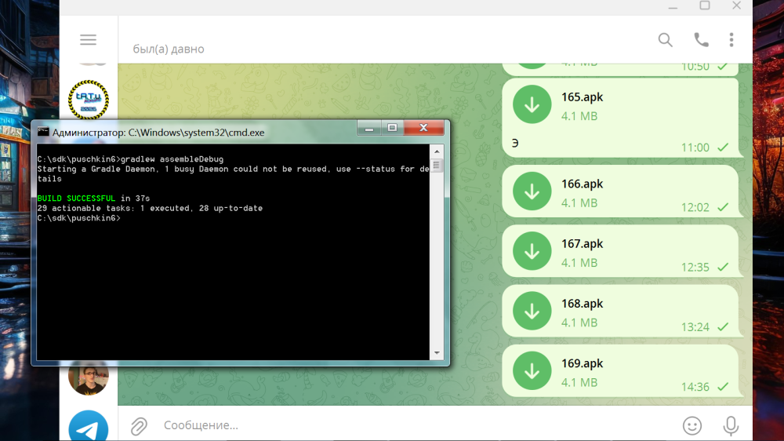This screenshot has width=784, height=441.
Task: Click the 'Э' caption under 165.apk
Action: tap(515, 144)
